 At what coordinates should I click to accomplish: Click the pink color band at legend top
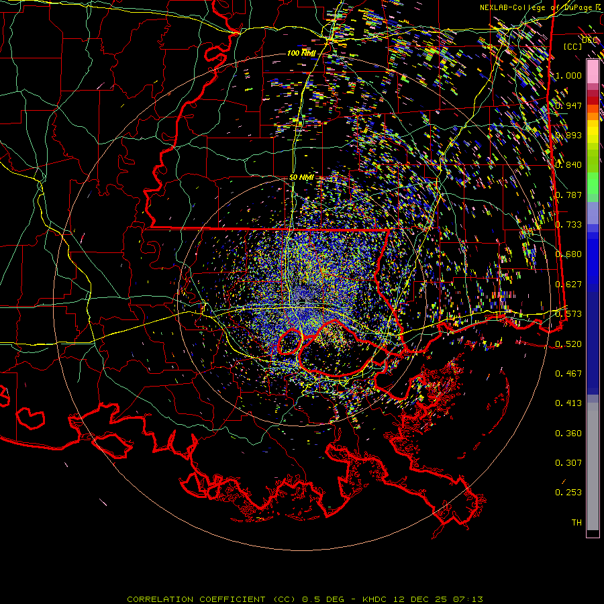(x=593, y=71)
